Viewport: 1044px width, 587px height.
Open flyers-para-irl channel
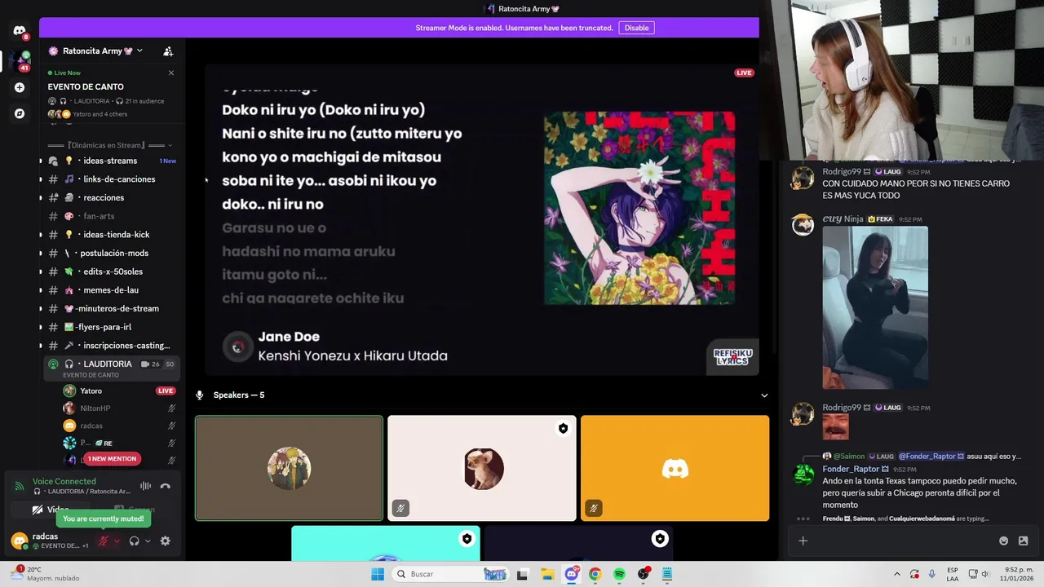tap(112, 327)
